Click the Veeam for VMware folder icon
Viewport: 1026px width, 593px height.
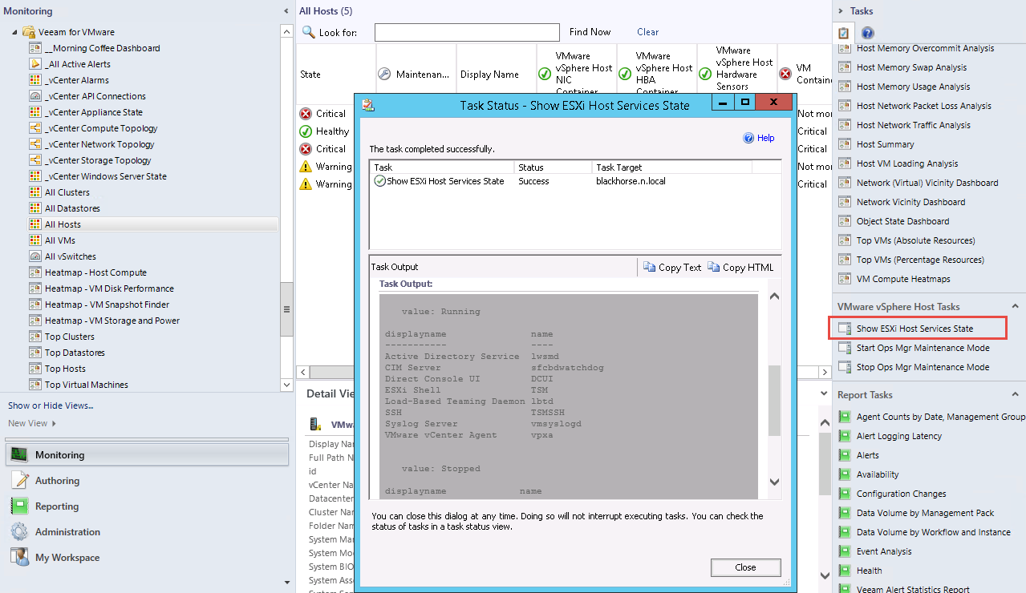point(29,32)
